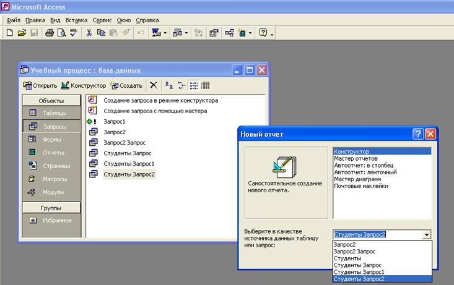Open the Сервис menu
Image resolution: width=454 pixels, height=285 pixels.
pyautogui.click(x=102, y=20)
